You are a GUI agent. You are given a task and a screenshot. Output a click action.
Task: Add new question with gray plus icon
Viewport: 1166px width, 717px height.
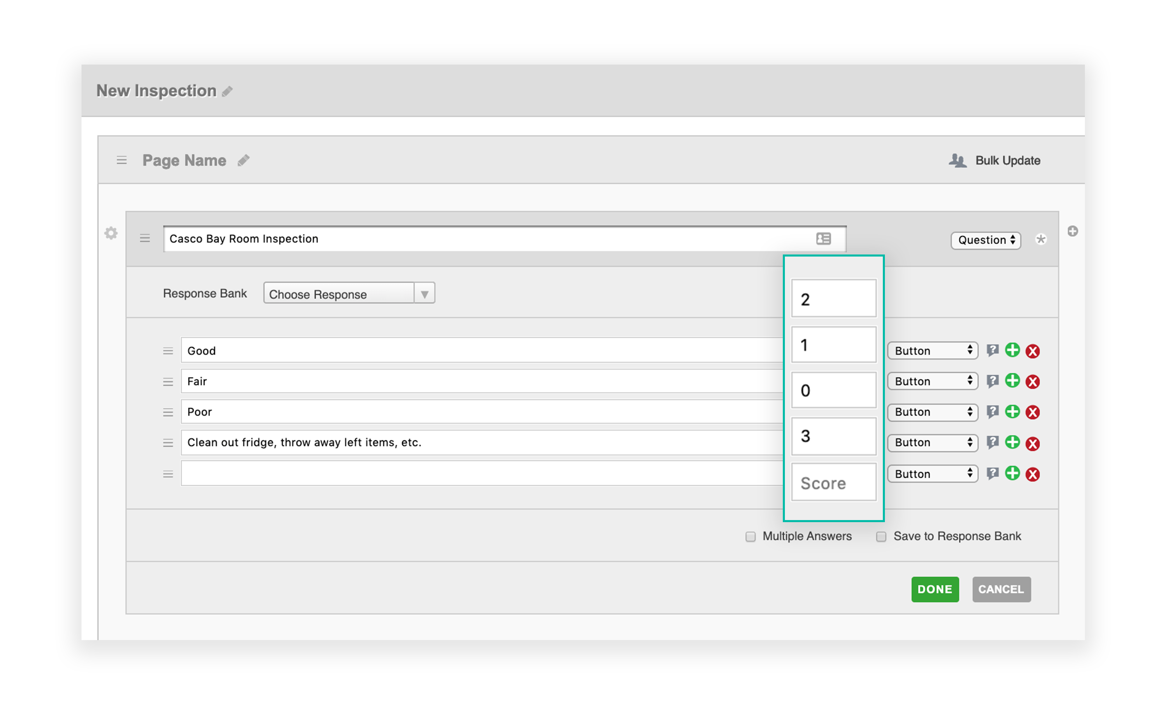point(1073,231)
